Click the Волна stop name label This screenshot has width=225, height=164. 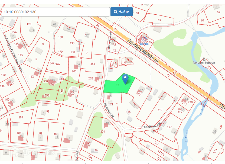click(144, 44)
